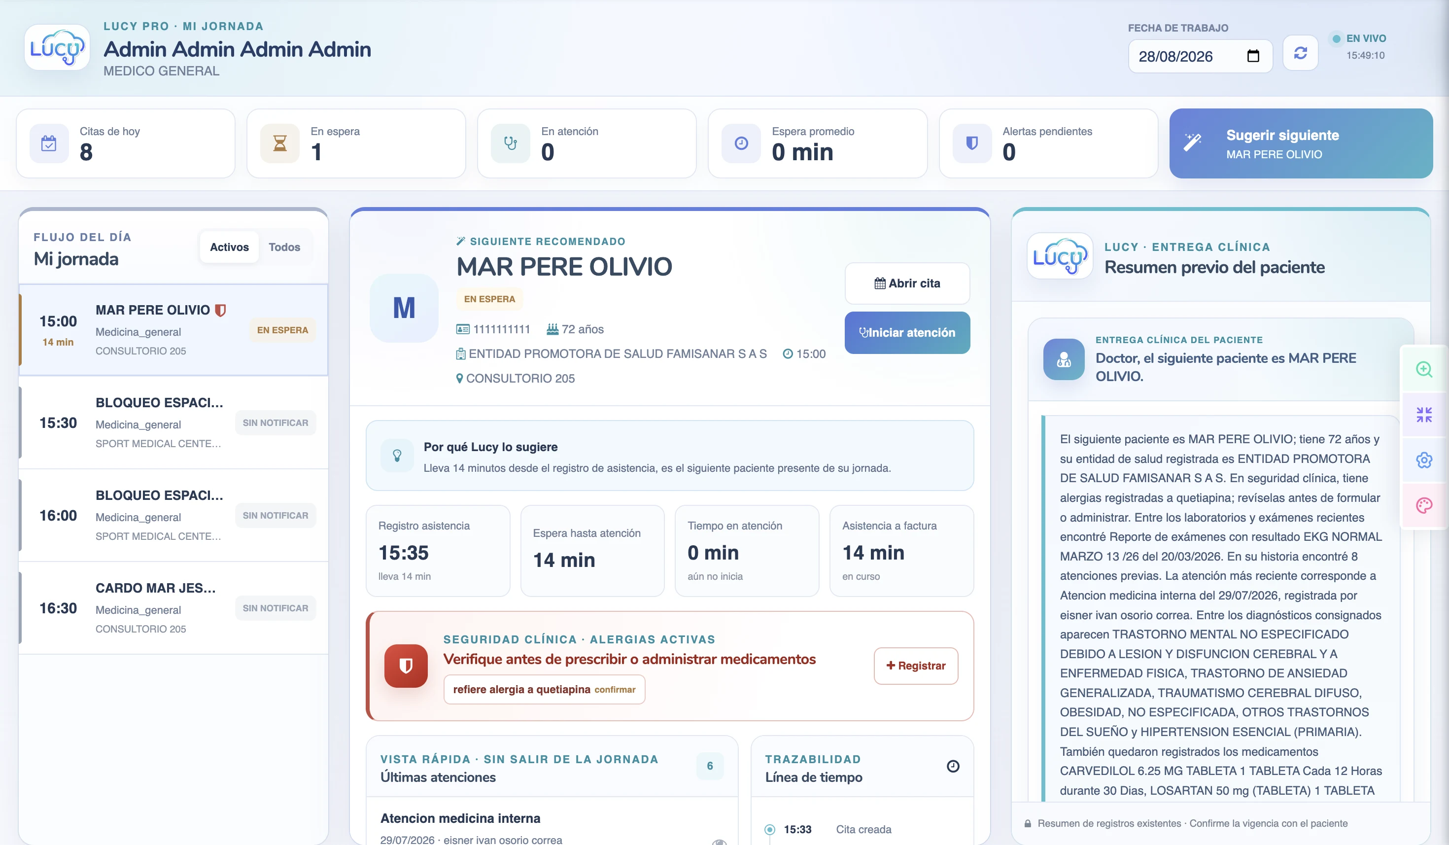Select the 15:30 BLOQUEO ESPACI appointment
The height and width of the screenshot is (845, 1449).
click(x=173, y=423)
